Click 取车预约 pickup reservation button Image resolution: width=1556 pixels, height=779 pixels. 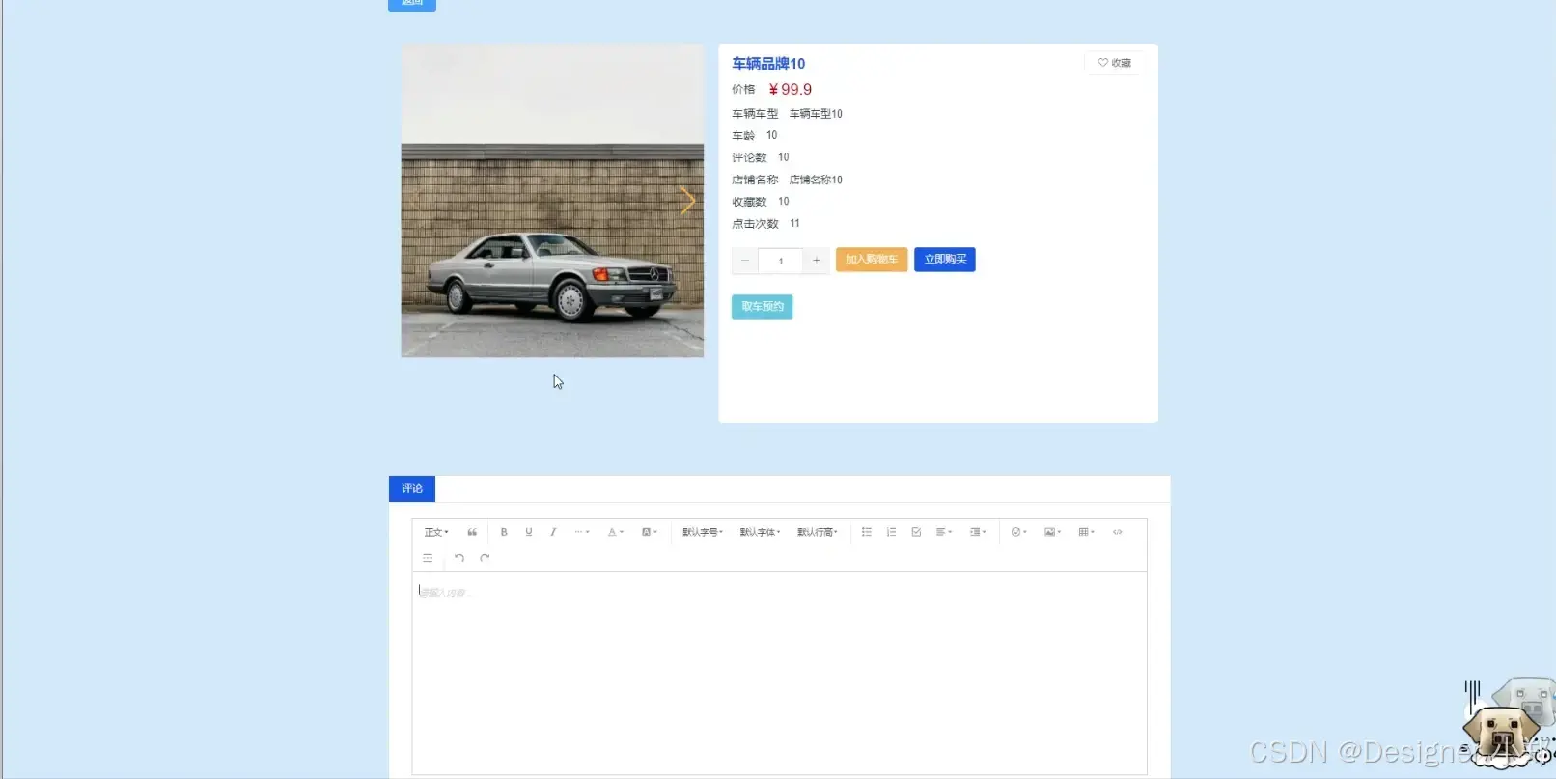(763, 307)
